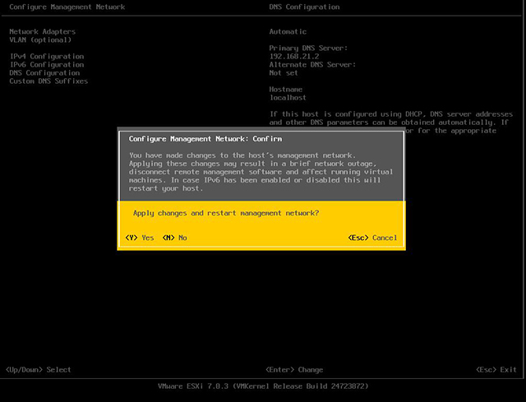Select the VLAN (optional) menu entry

tap(40, 40)
